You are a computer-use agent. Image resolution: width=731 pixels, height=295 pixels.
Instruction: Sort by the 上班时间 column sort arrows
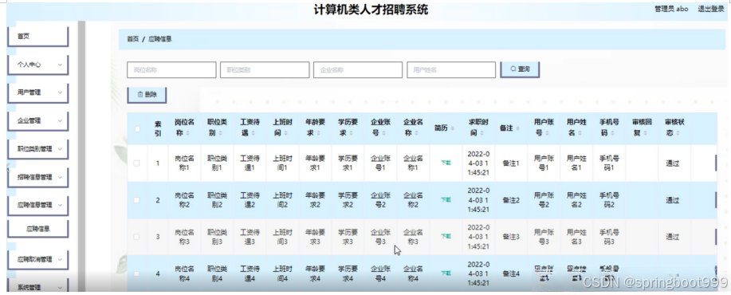click(285, 133)
